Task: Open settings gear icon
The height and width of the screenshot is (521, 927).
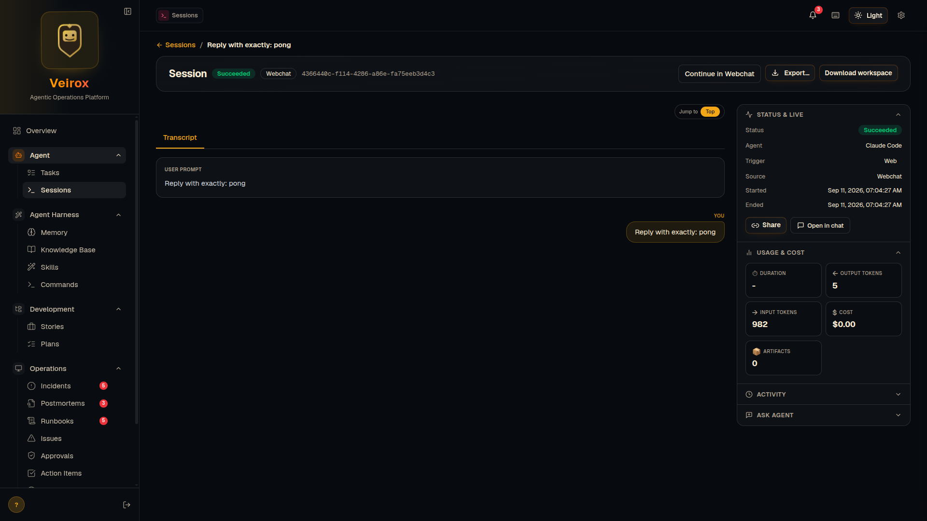Action: pyautogui.click(x=901, y=15)
